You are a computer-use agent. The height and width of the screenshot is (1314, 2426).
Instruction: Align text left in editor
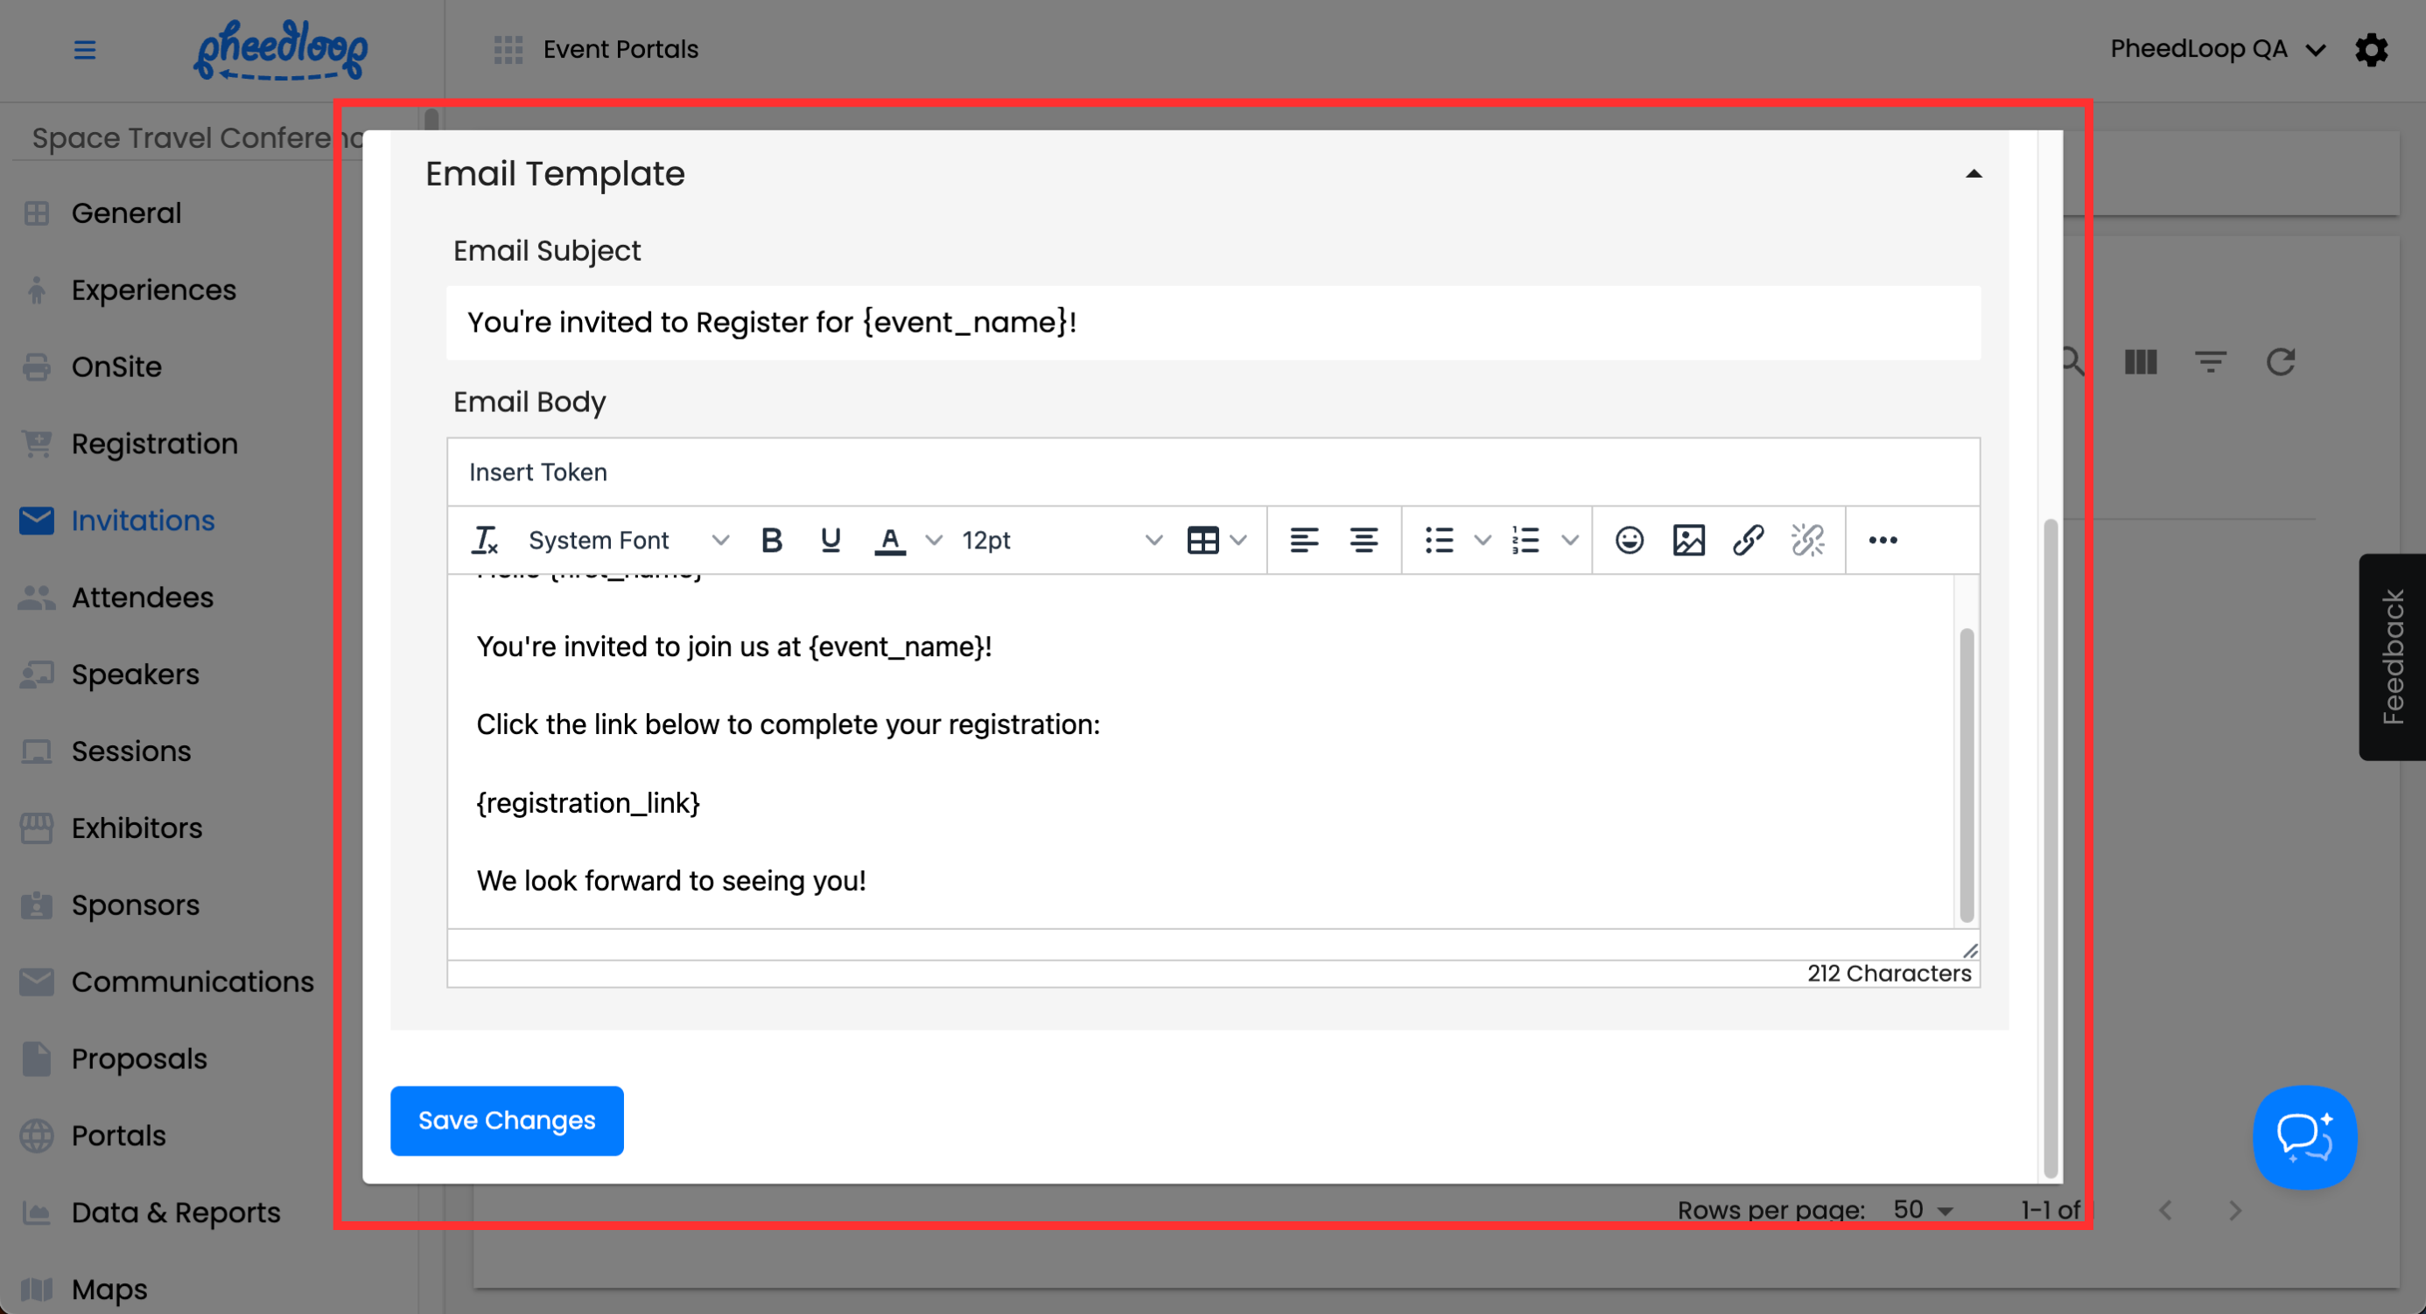pos(1303,541)
